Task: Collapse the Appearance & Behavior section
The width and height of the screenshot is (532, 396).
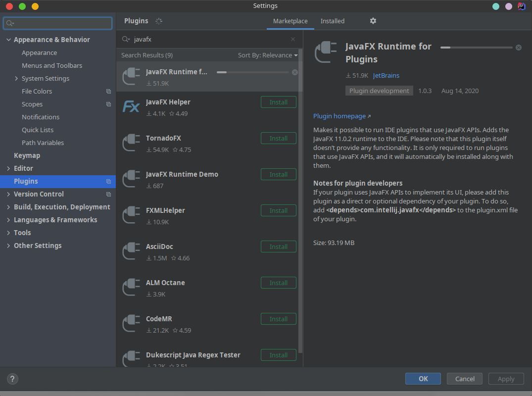Action: (x=8, y=40)
